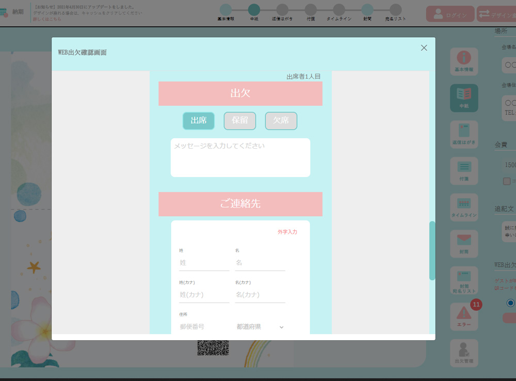The image size is (516, 381).
Task: Expand the 都道府県 dropdown
Action: click(x=260, y=327)
